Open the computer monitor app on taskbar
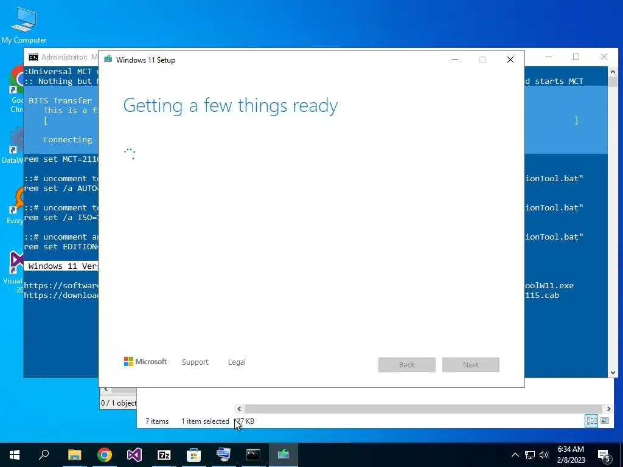Image resolution: width=623 pixels, height=467 pixels. coord(223,455)
